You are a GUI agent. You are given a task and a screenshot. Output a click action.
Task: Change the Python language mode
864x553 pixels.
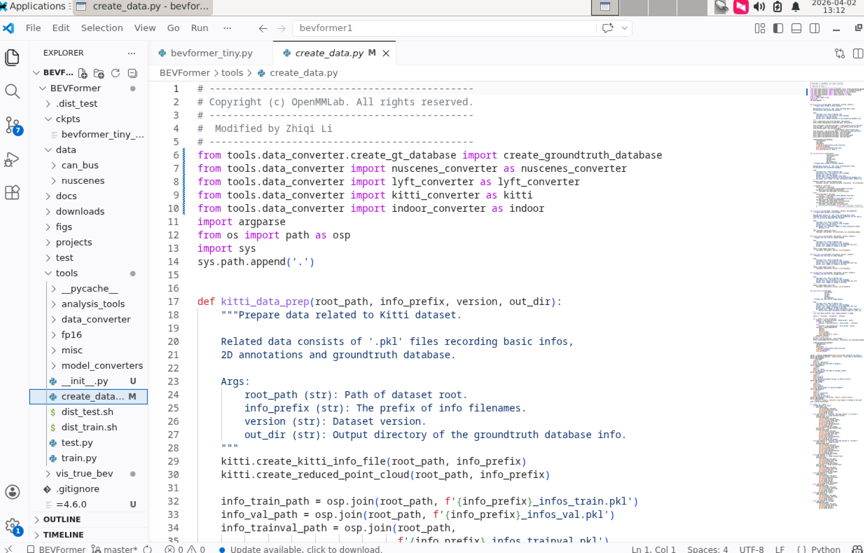pyautogui.click(x=826, y=549)
